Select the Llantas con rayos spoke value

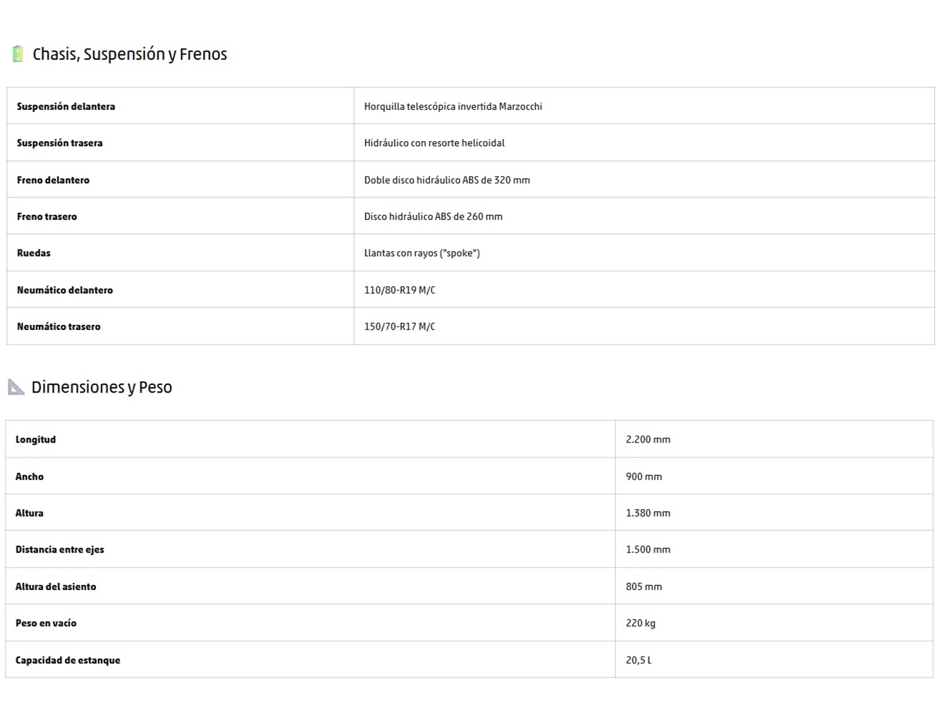click(x=422, y=253)
